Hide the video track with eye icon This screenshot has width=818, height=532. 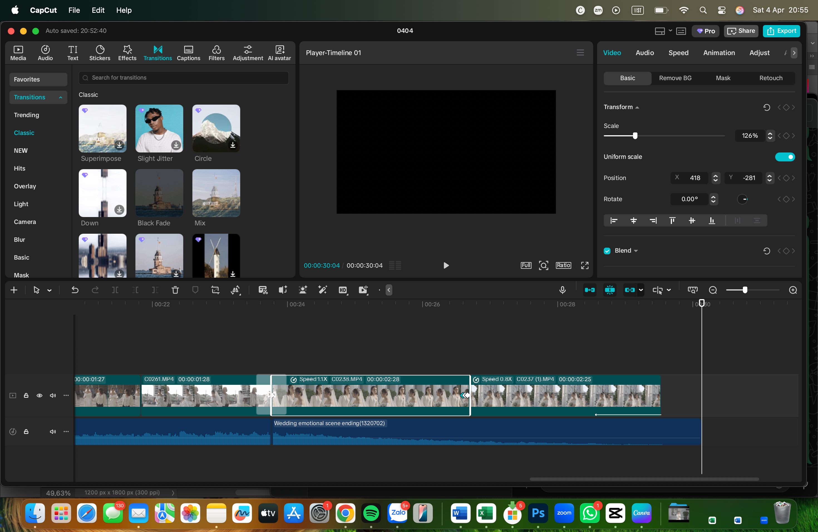click(x=40, y=396)
